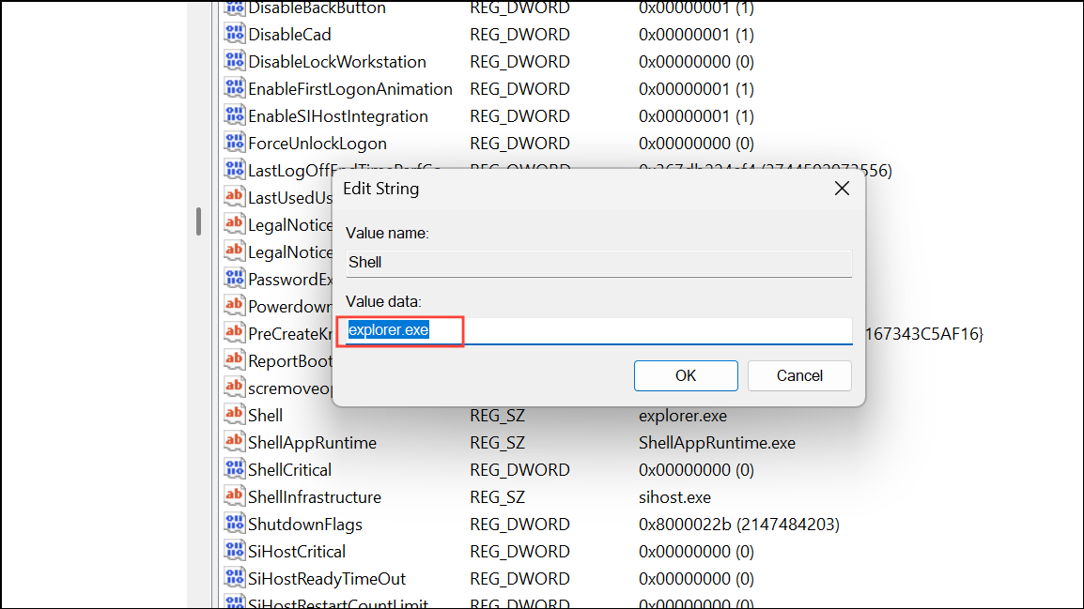The height and width of the screenshot is (609, 1084).
Task: Click the PreCreateKn string icon
Action: (x=234, y=333)
